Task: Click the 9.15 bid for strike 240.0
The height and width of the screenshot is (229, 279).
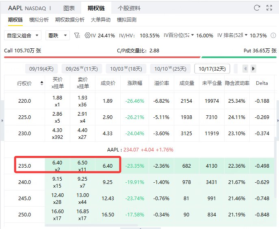Action: 57,179
